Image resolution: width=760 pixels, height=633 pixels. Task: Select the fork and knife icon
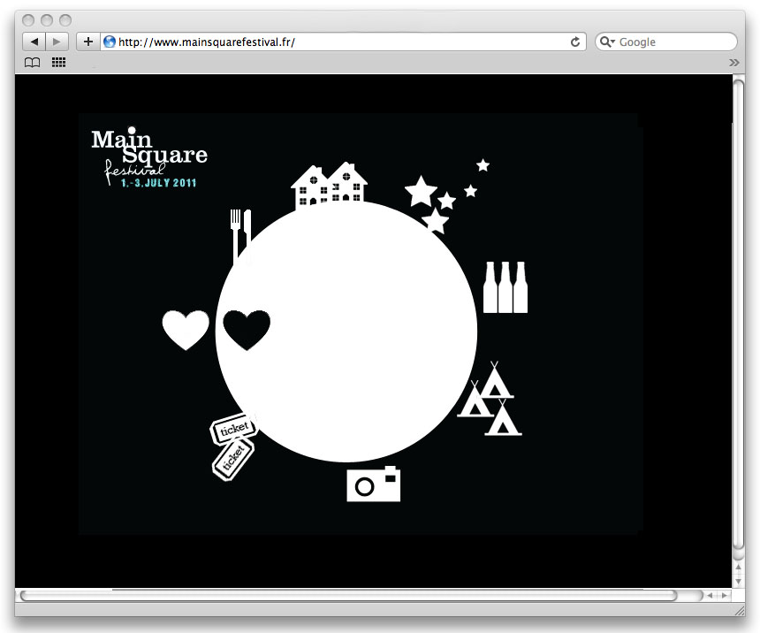[241, 237]
